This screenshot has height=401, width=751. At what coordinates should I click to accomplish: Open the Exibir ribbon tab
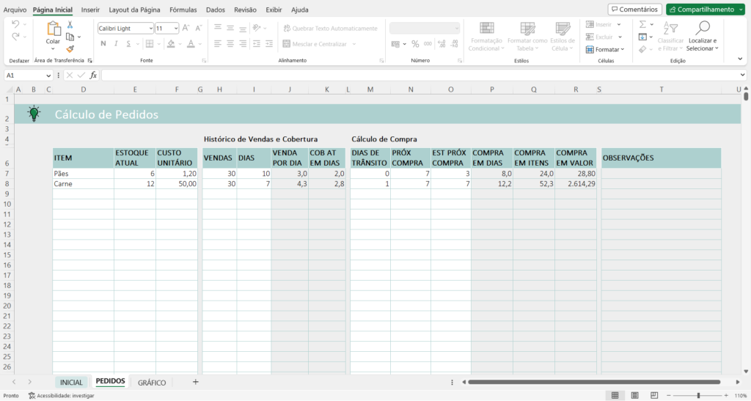[x=274, y=10]
